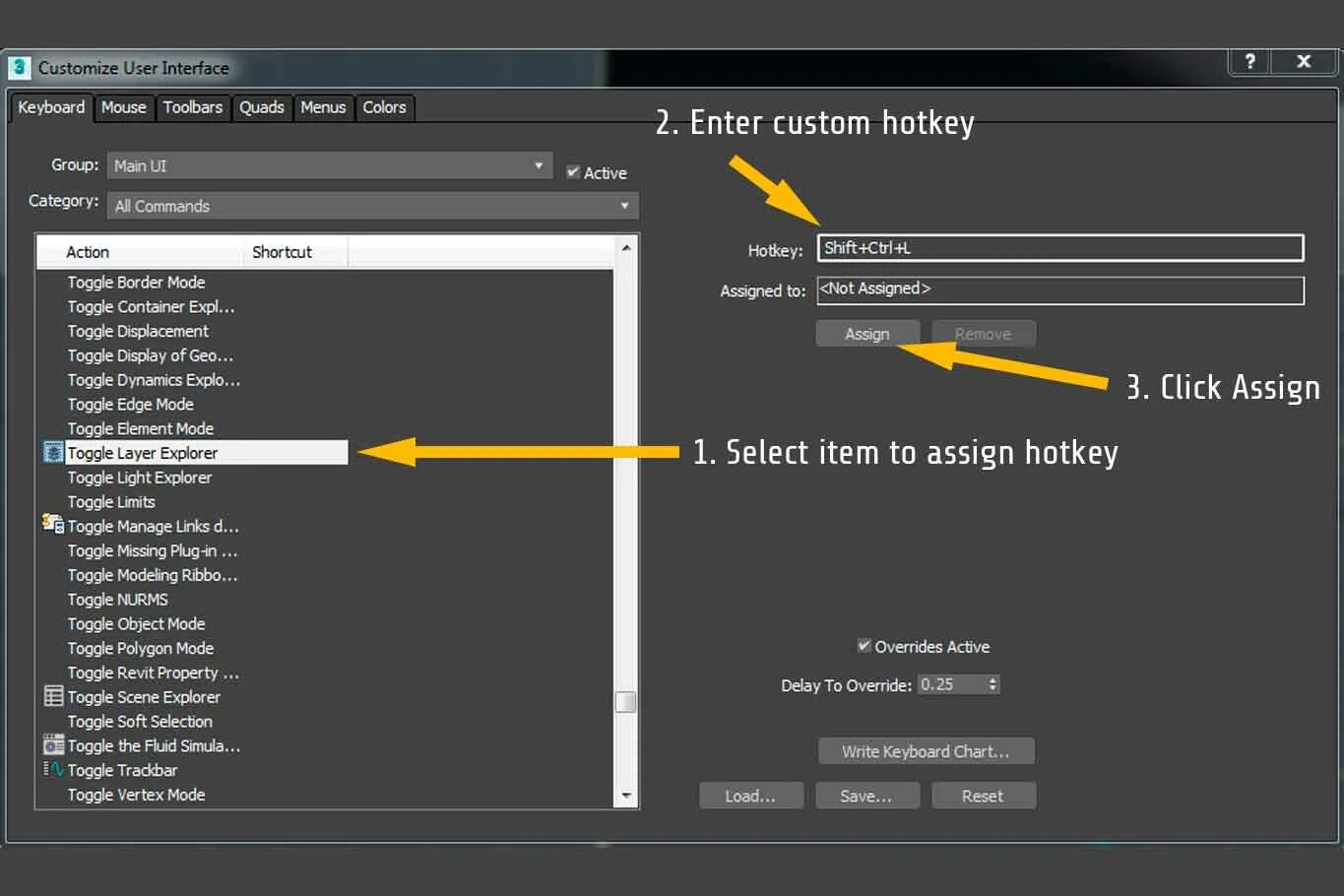
Task: Click the Assigned to field
Action: point(1060,289)
